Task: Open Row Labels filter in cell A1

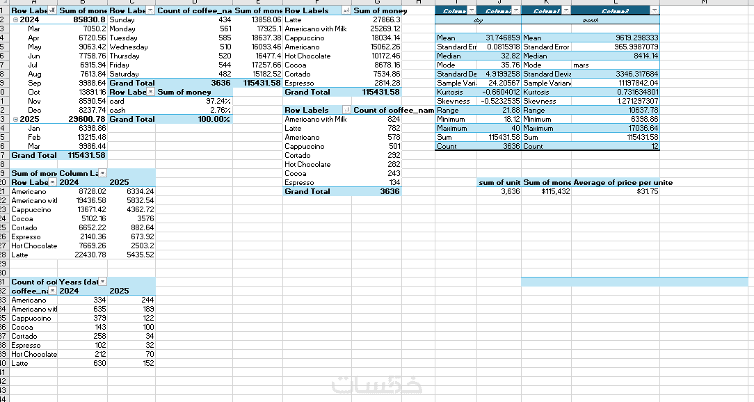Action: 52,10
